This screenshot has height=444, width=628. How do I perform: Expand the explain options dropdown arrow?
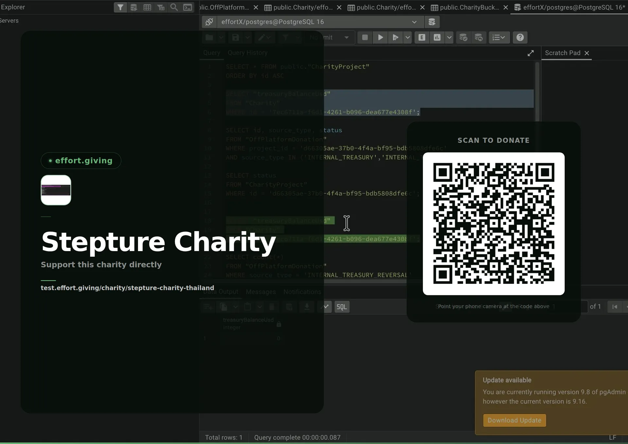click(449, 38)
